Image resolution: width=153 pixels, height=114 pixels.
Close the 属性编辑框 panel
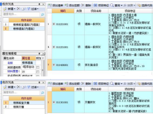[43, 54]
